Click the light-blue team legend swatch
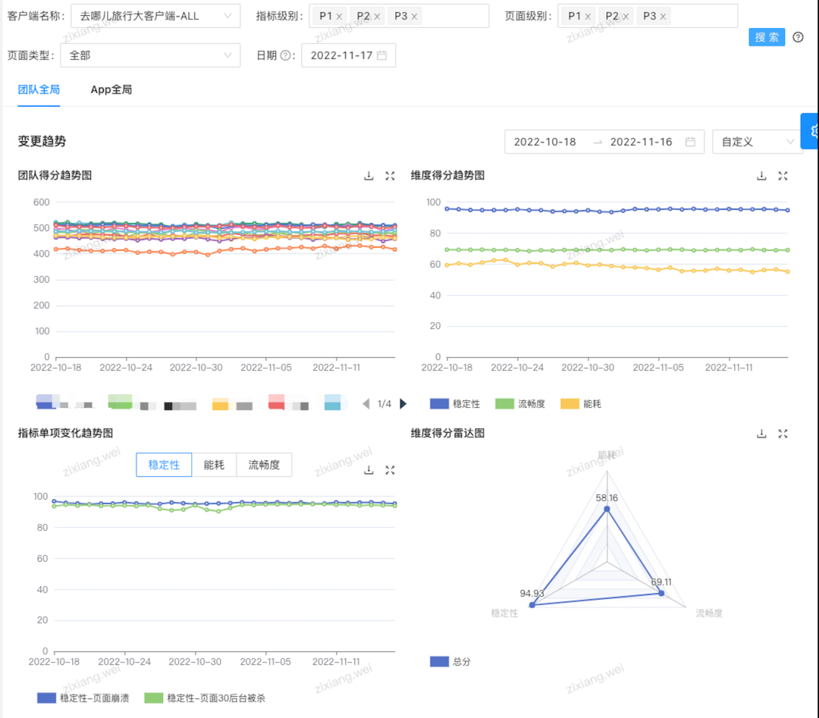This screenshot has height=718, width=819. coord(333,403)
